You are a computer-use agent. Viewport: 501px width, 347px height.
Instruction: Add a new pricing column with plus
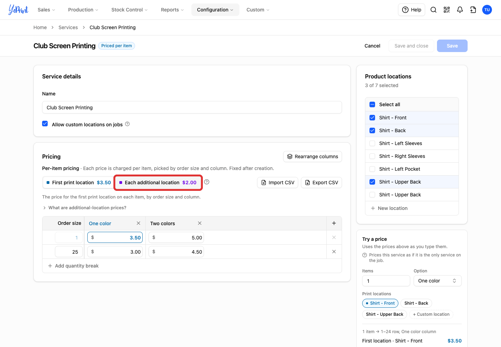(334, 223)
